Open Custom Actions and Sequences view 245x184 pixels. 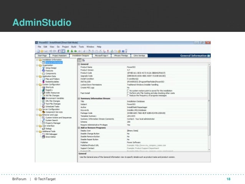click(x=58, y=118)
